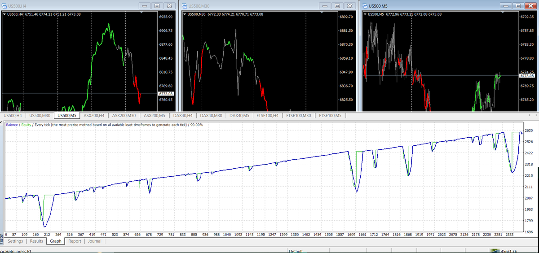Go to the FTSE100,M30 chart tab
Screen dimensions: 539x253
(x=299, y=116)
